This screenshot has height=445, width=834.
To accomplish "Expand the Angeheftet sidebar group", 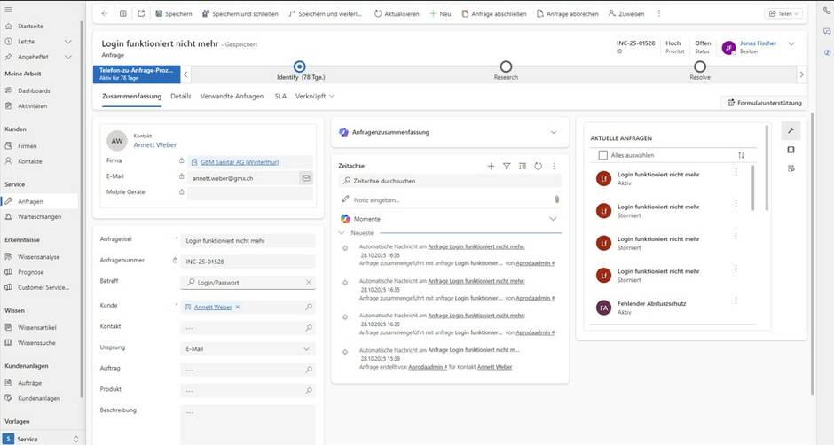I will 68,57.
